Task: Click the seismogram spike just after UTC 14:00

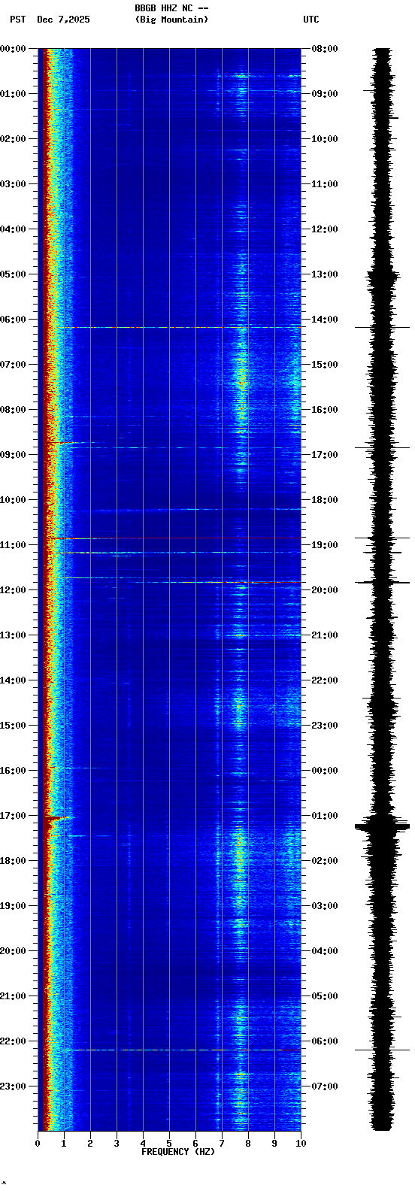Action: pos(382,327)
